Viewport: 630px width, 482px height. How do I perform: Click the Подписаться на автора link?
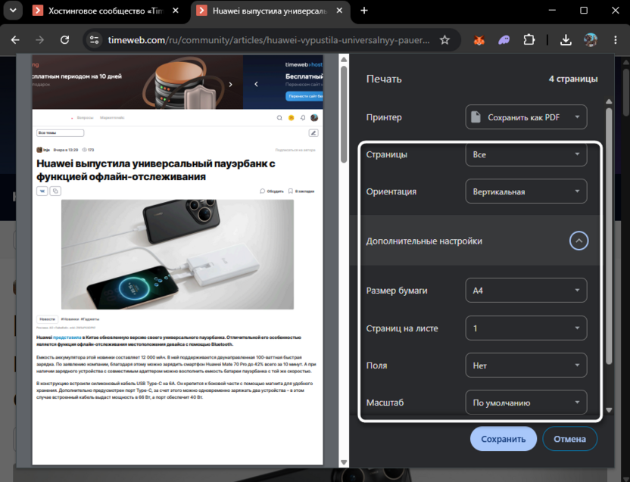[295, 150]
